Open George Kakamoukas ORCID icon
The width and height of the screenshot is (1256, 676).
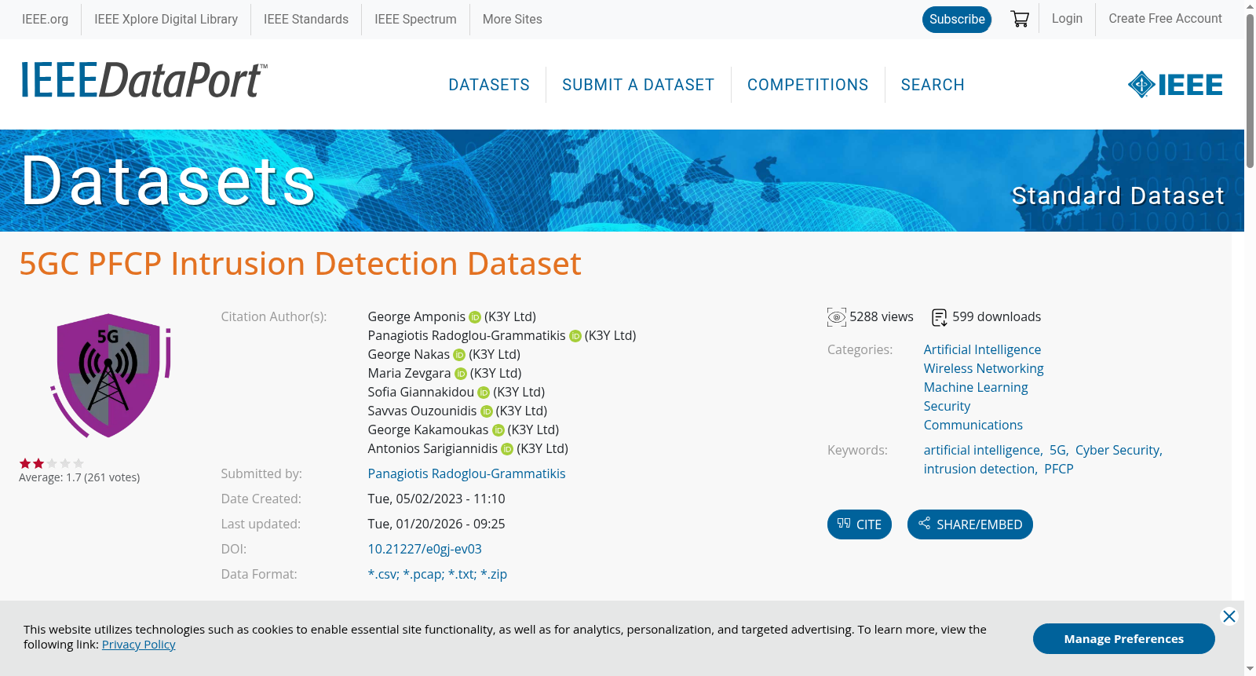(498, 430)
